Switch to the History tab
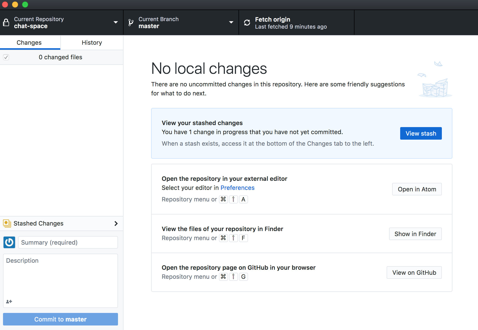478x330 pixels. point(92,43)
